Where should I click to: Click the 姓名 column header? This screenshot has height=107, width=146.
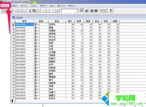57,21
